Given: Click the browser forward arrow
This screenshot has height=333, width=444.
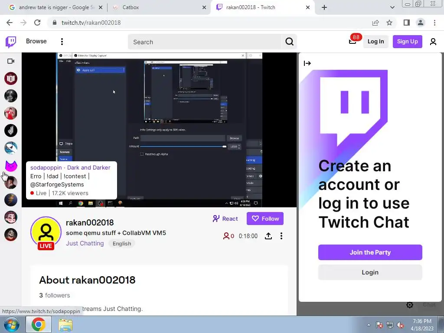Looking at the screenshot, I should tap(23, 23).
